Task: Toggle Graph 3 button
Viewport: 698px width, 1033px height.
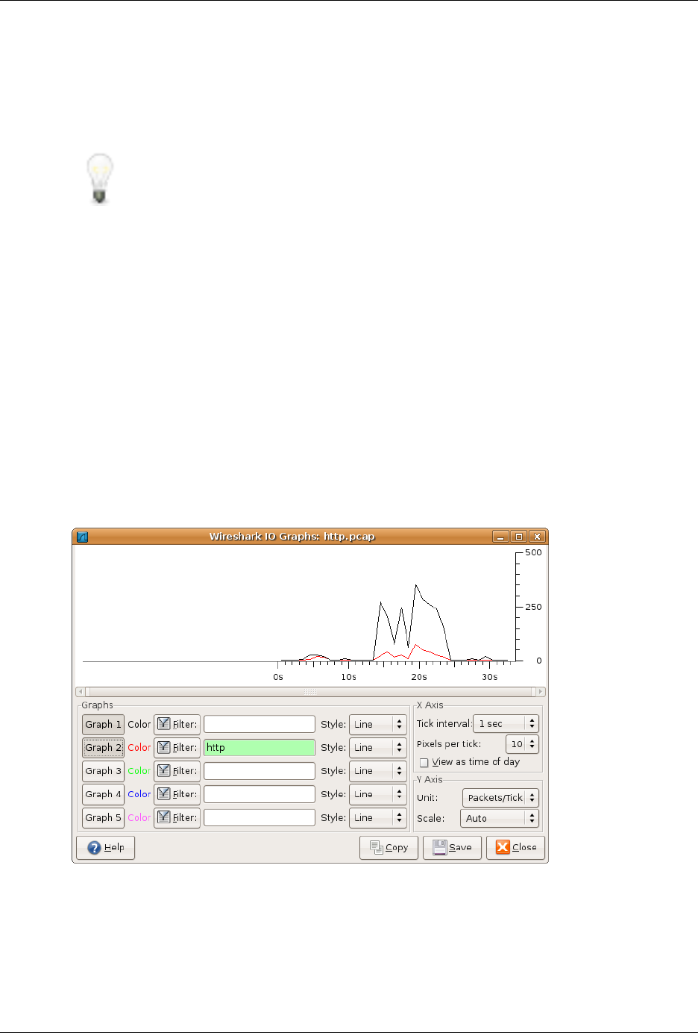Action: pyautogui.click(x=103, y=771)
